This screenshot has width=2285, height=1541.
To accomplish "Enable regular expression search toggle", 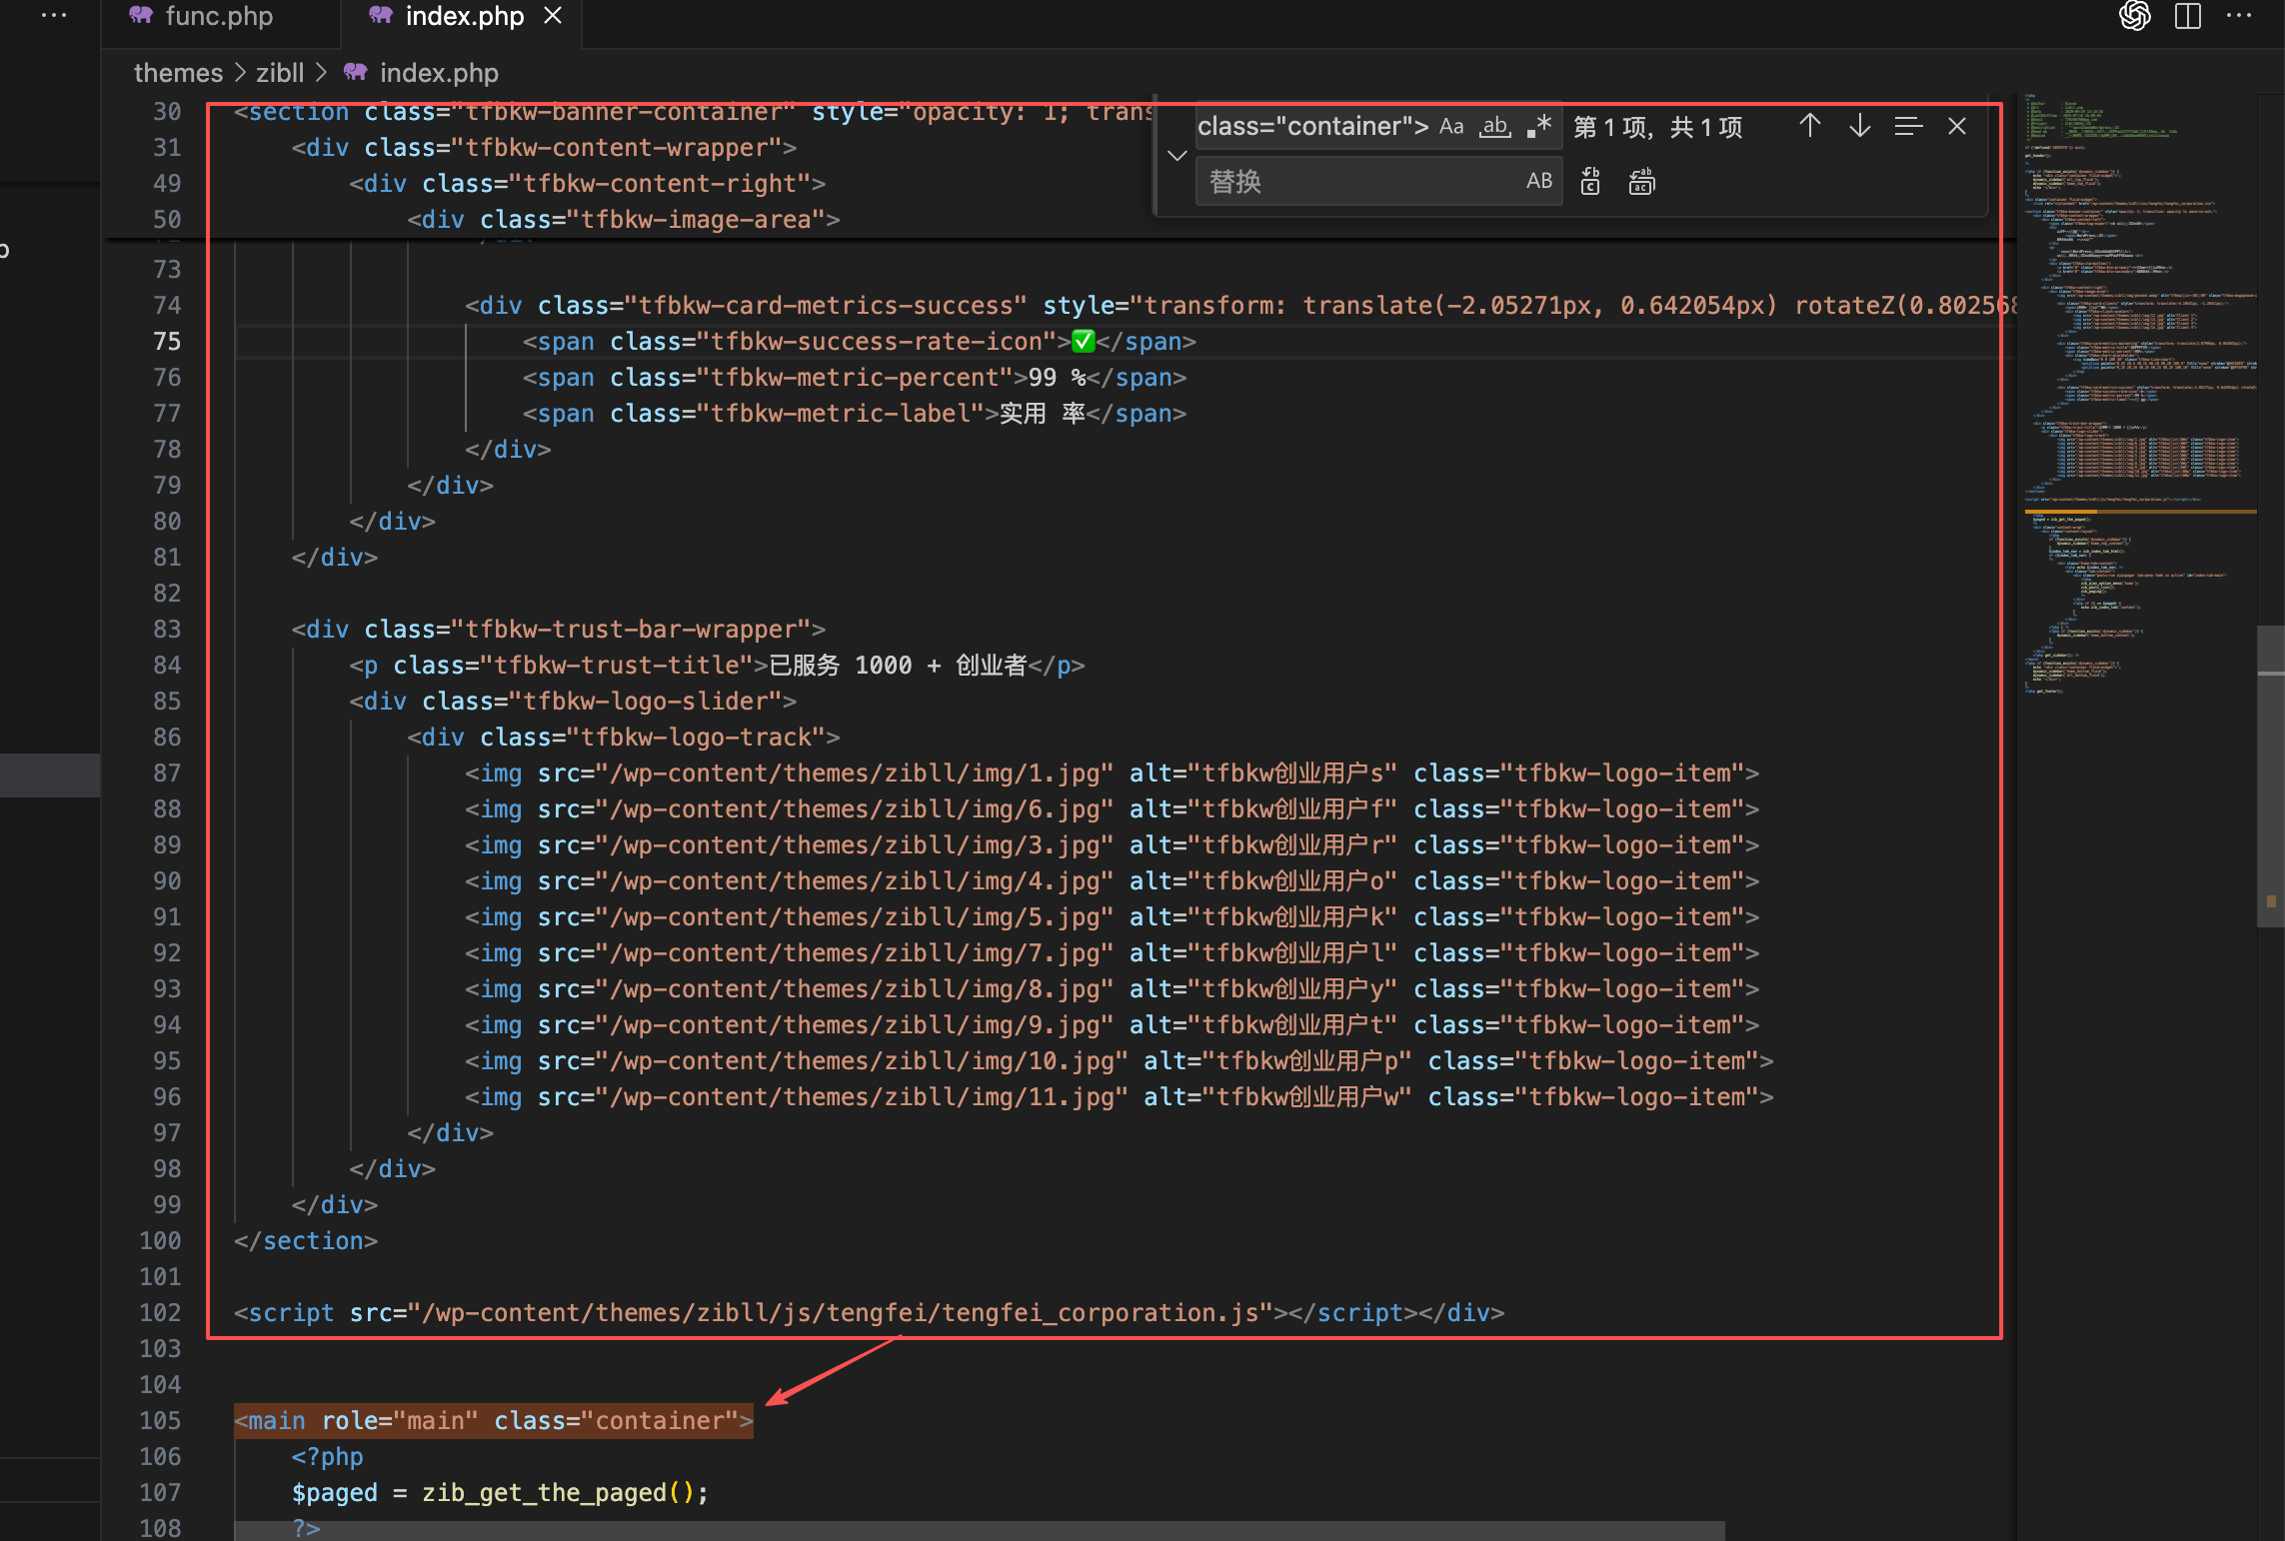I will click(1539, 127).
